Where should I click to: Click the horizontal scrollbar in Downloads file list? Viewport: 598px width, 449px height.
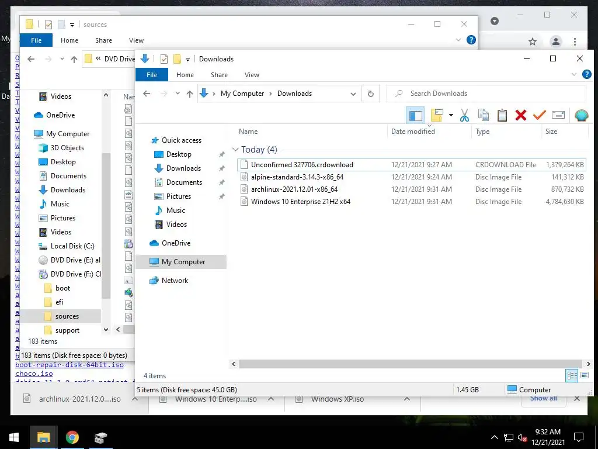[x=411, y=364]
